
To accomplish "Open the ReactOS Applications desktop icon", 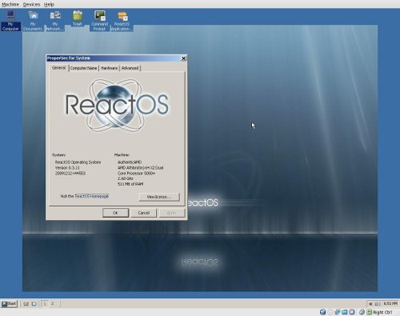I will (x=122, y=21).
